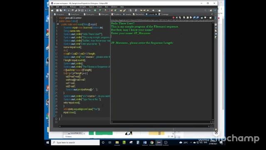266x150 pixels.
Task: Click the Open Console icon
Action: 211,17
